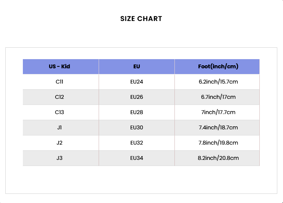Select the EU26 cell
The height and width of the screenshot is (203, 283).
pos(137,97)
